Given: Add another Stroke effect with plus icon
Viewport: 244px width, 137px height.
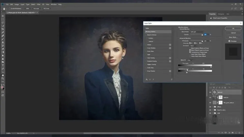Looking at the screenshot, I should click(x=170, y=45).
